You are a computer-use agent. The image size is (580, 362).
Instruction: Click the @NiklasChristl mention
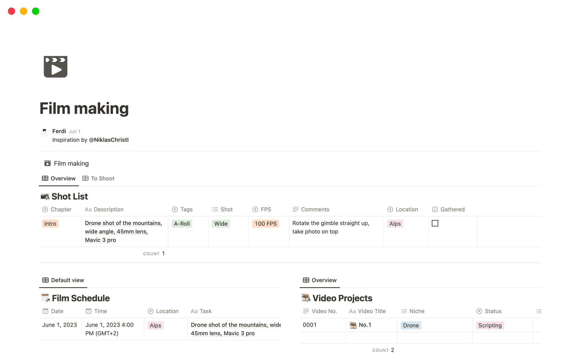[108, 140]
